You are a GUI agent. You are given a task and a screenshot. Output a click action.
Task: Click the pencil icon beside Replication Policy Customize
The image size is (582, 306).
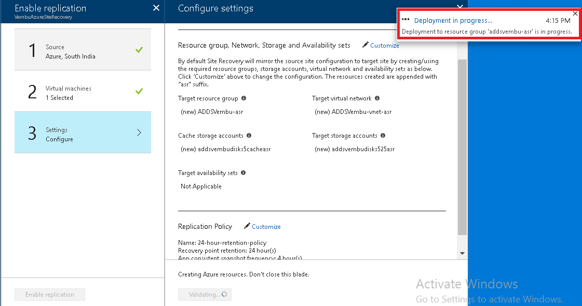pos(247,226)
